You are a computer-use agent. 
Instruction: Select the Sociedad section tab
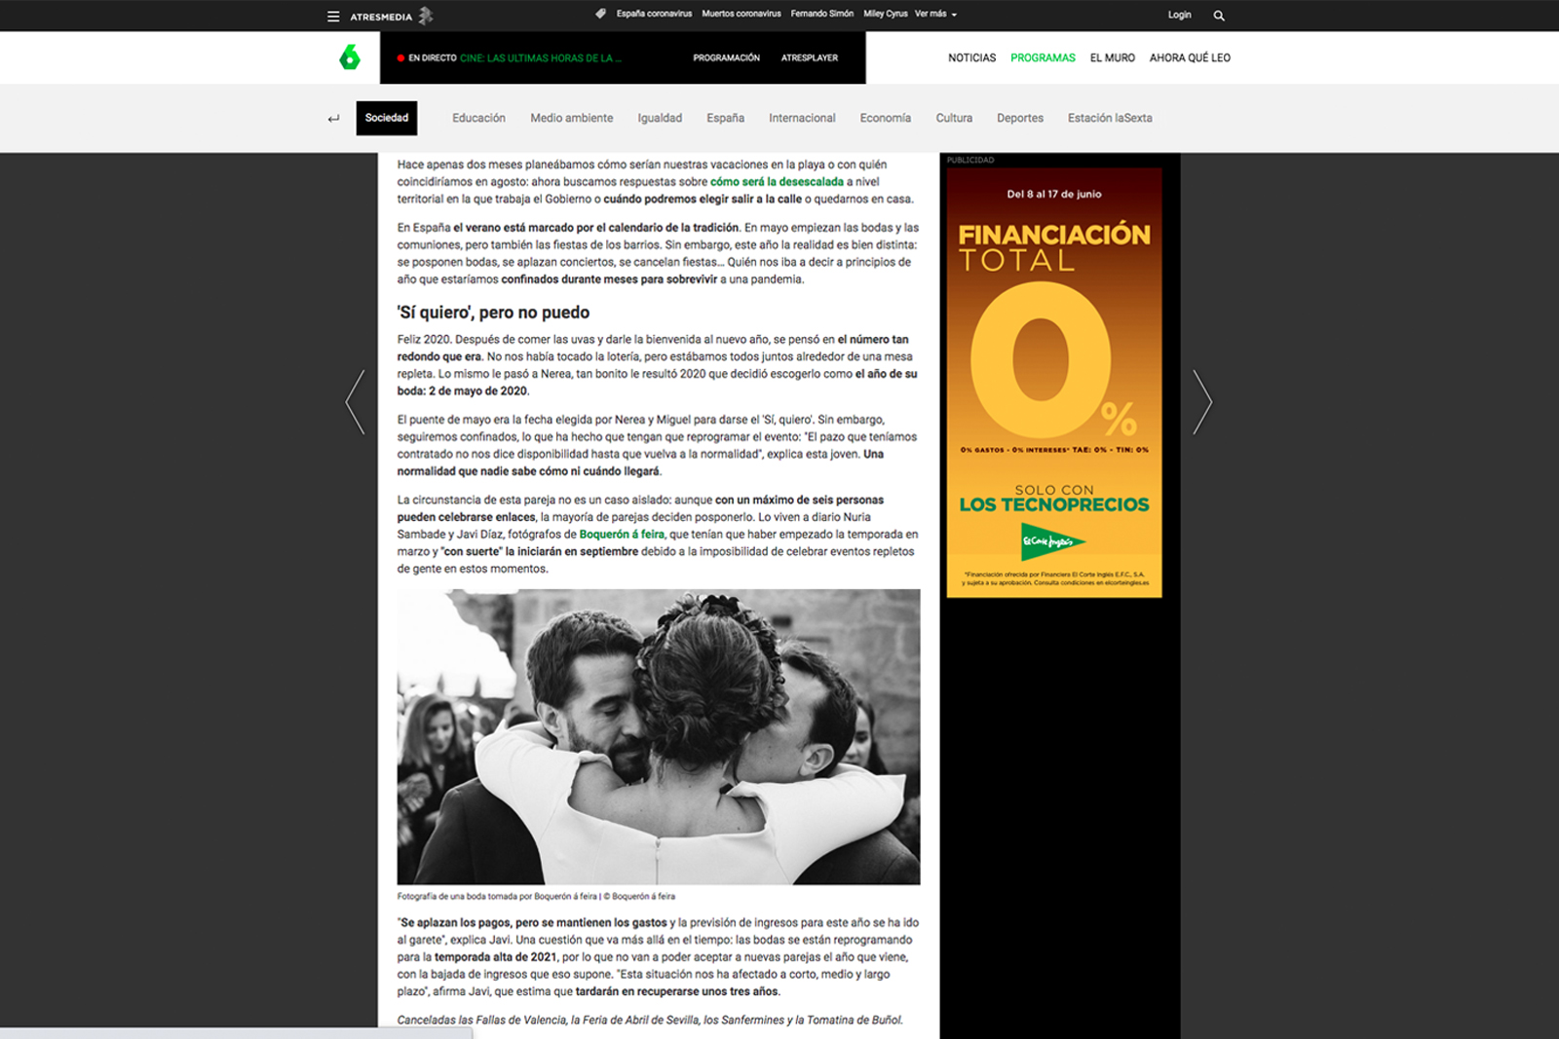point(387,118)
